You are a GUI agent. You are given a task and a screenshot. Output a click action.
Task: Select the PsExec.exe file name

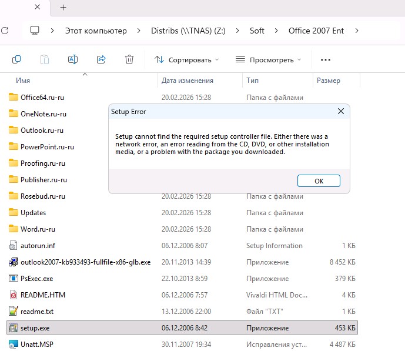tap(36, 279)
